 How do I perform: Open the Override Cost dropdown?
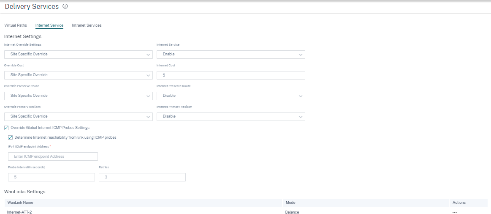click(x=78, y=75)
